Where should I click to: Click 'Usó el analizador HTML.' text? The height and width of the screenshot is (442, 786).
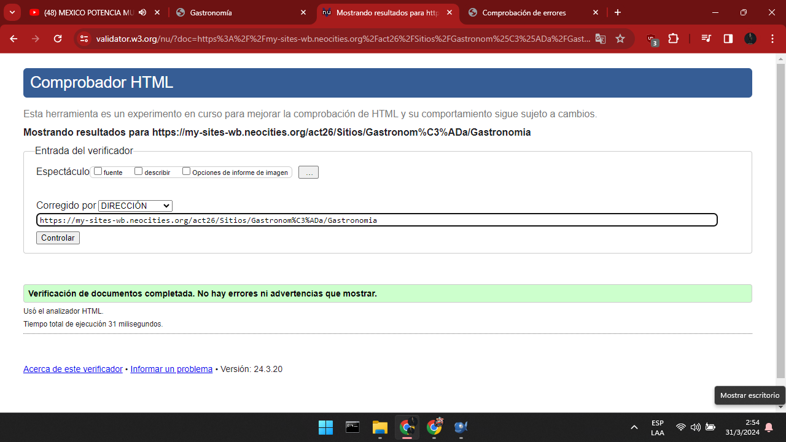[x=63, y=311]
